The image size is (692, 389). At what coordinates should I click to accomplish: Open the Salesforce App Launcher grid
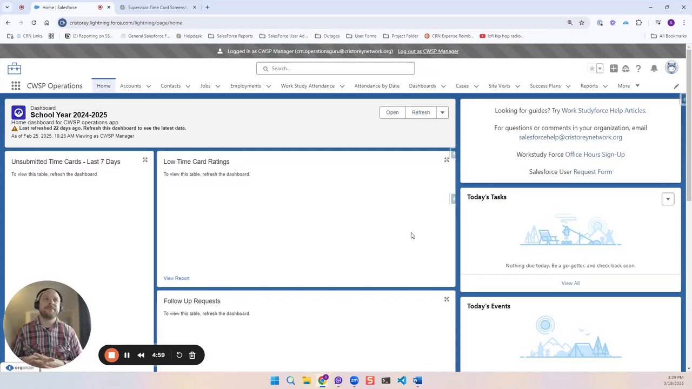click(x=16, y=86)
